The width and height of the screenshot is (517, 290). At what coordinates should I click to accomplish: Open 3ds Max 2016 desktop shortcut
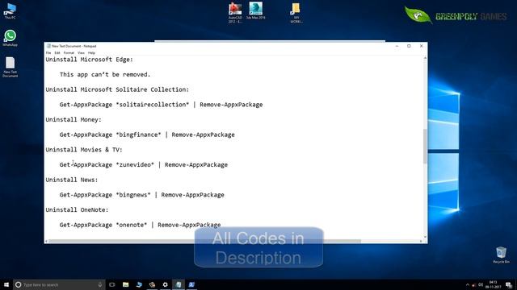point(255,10)
